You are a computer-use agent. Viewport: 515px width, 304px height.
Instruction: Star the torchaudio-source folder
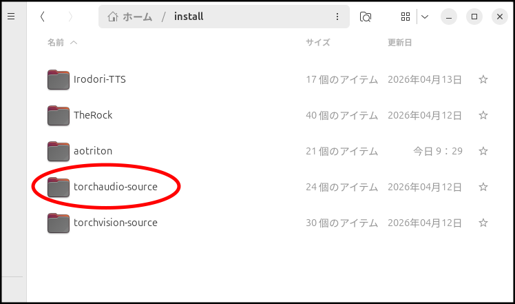483,187
